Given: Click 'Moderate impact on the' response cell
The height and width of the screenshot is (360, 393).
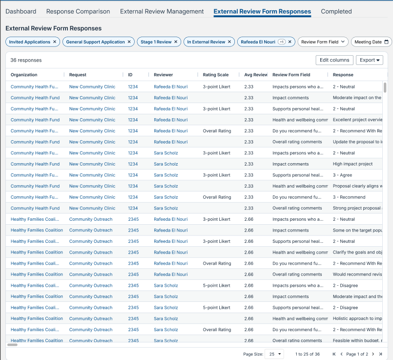Looking at the screenshot, I should click(357, 98).
